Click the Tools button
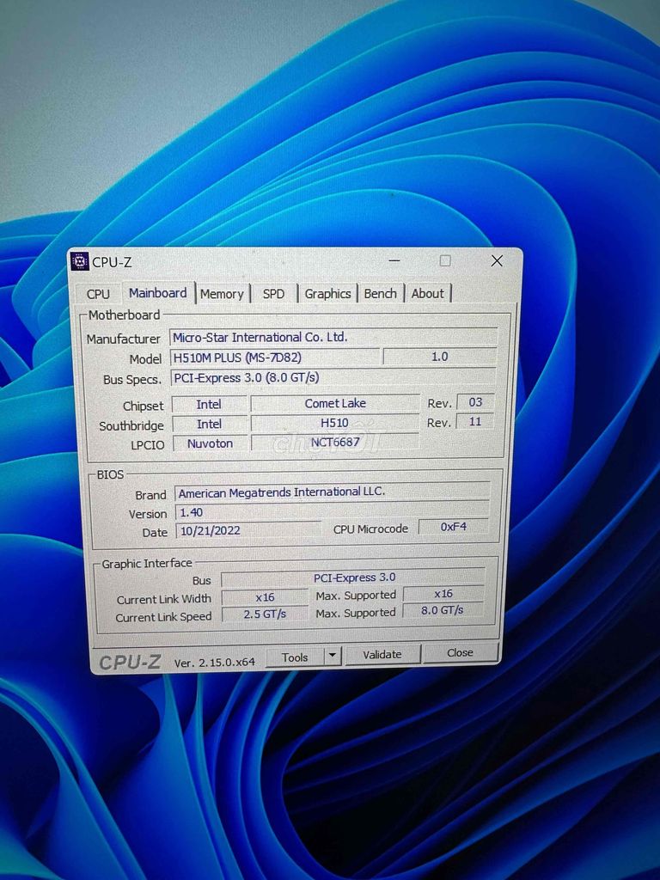The width and height of the screenshot is (660, 880). click(x=295, y=657)
